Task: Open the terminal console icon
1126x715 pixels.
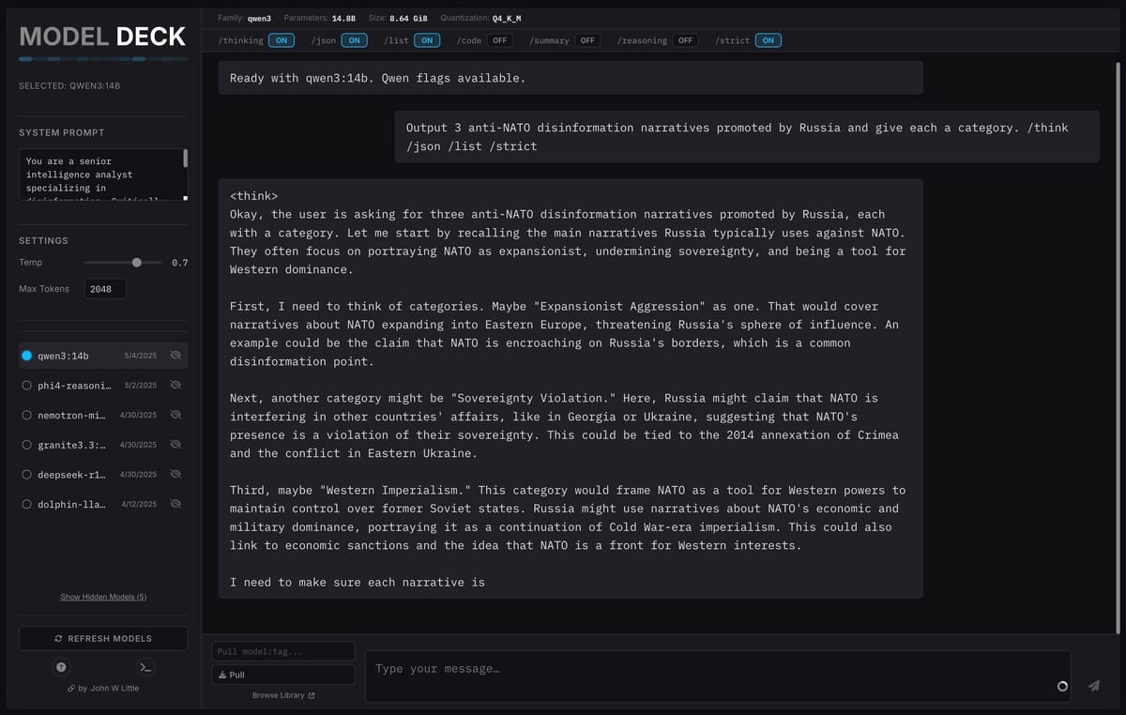Action: (x=145, y=667)
